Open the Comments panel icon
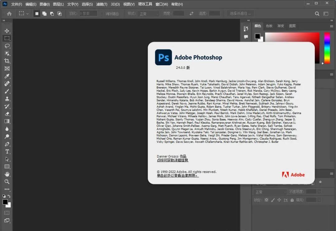The width and height of the screenshot is (336, 231). pyautogui.click(x=246, y=37)
